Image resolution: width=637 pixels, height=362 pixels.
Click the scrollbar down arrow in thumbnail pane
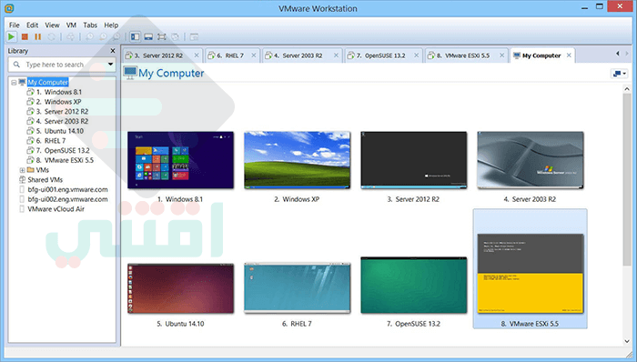[x=627, y=341]
